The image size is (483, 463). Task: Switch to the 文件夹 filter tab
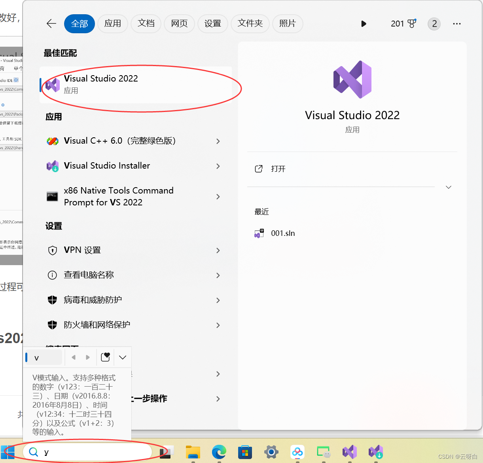point(250,24)
